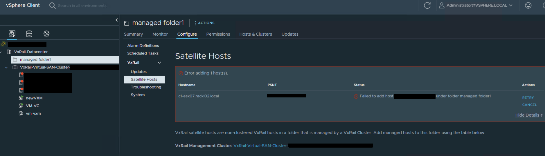Click the failed status icon in the host row
This screenshot has width=545, height=156.
tap(356, 96)
